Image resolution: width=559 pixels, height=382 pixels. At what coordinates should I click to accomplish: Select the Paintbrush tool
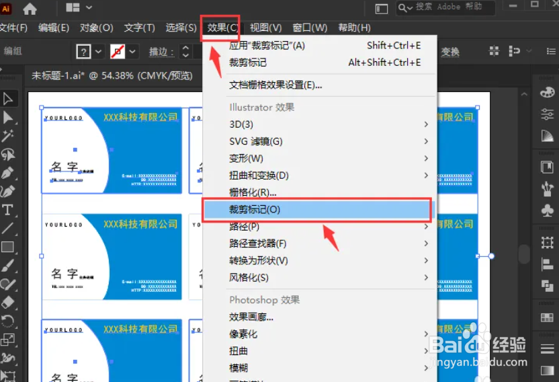[8, 266]
